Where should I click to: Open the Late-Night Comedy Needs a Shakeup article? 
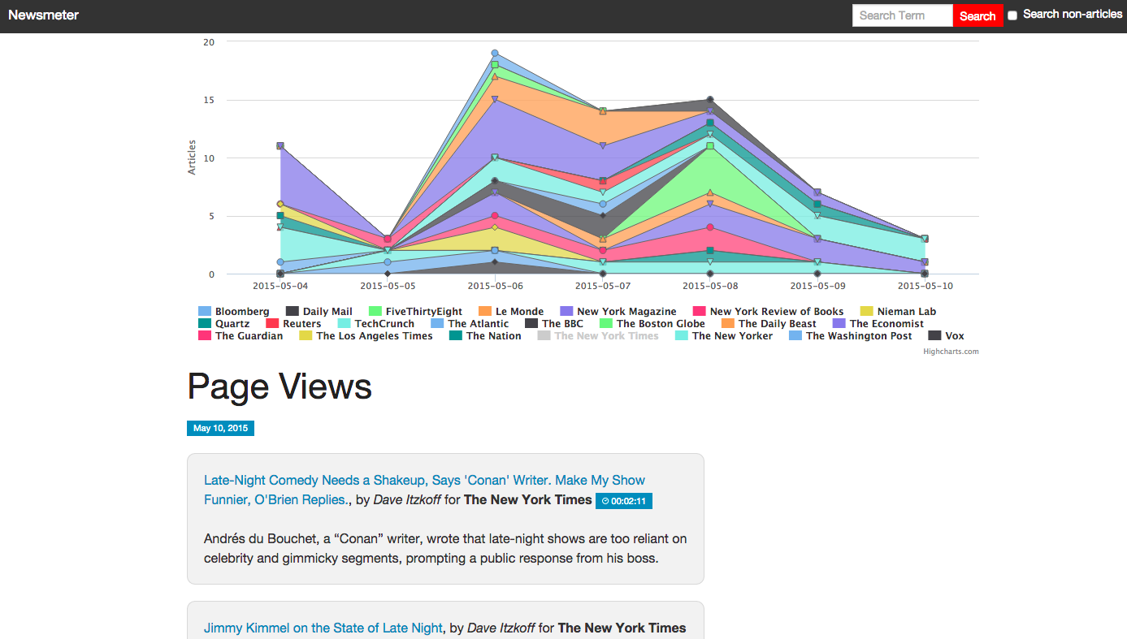tap(425, 490)
